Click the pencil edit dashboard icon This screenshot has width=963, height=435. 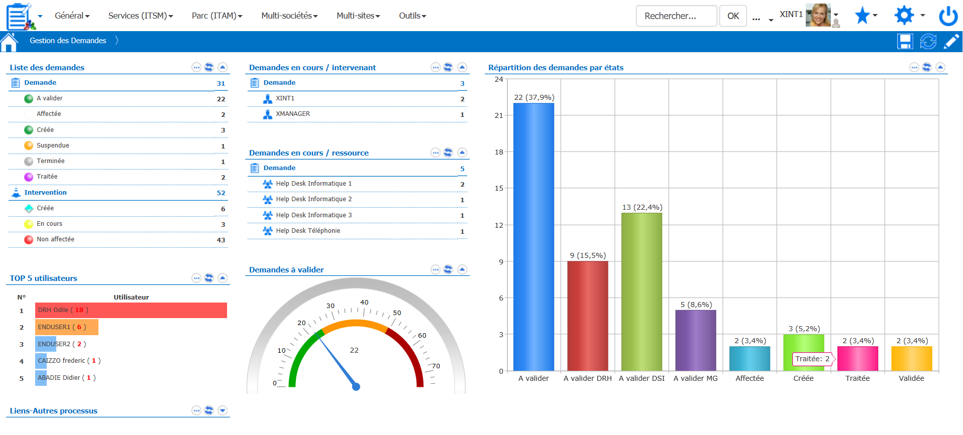point(951,42)
